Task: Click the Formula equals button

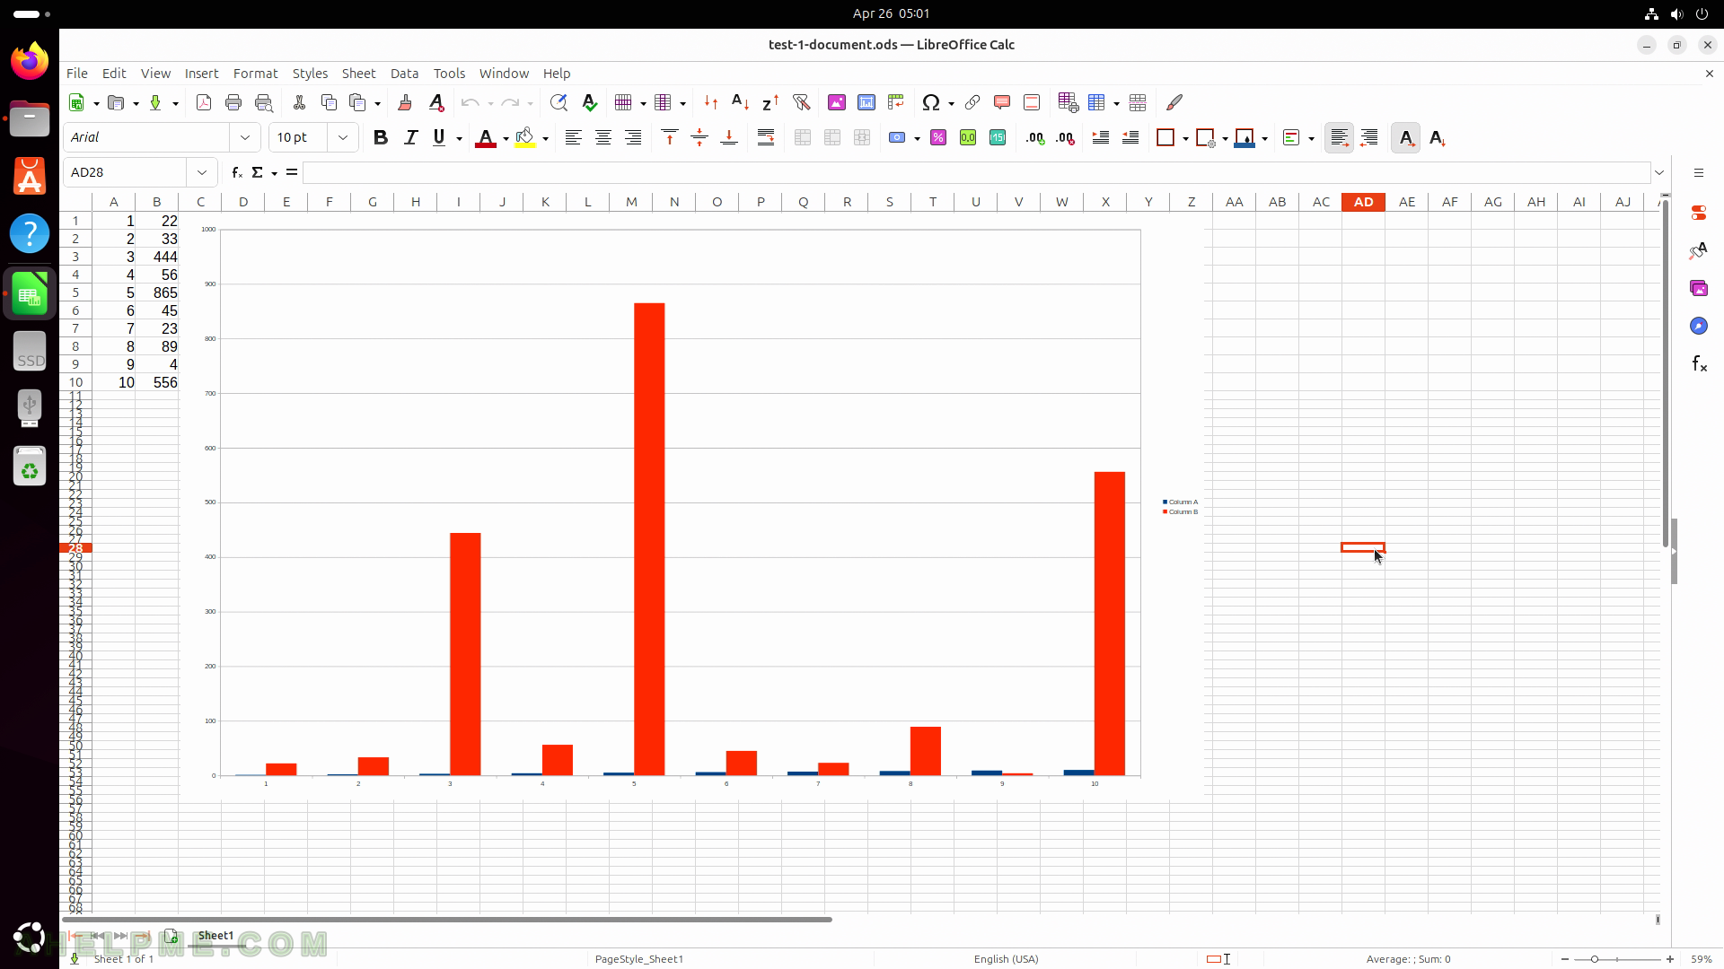Action: (292, 172)
